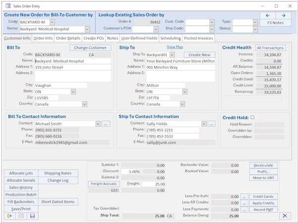
Task: Click the Short Dated Items button
Action: 58,202
